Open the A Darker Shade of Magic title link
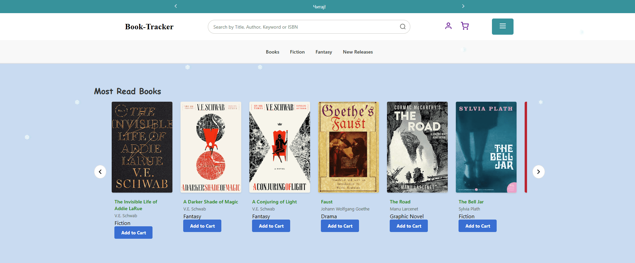635x263 pixels. [211, 202]
